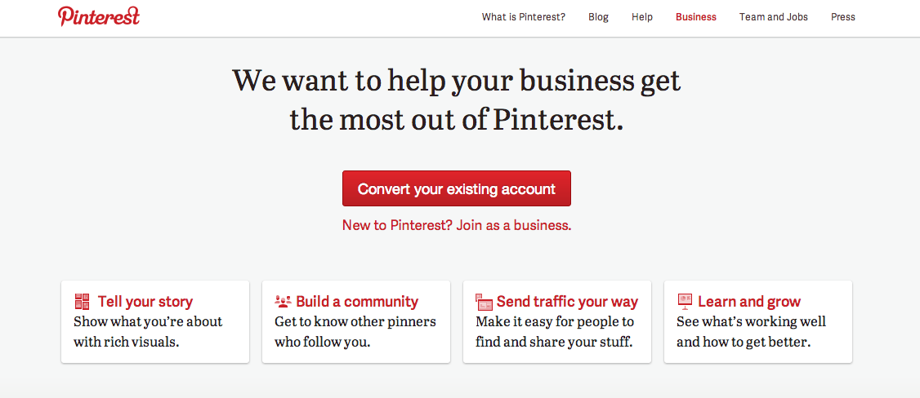Click New to Pinterest? Join as a business
Image resolution: width=920 pixels, height=398 pixels.
pyautogui.click(x=457, y=225)
